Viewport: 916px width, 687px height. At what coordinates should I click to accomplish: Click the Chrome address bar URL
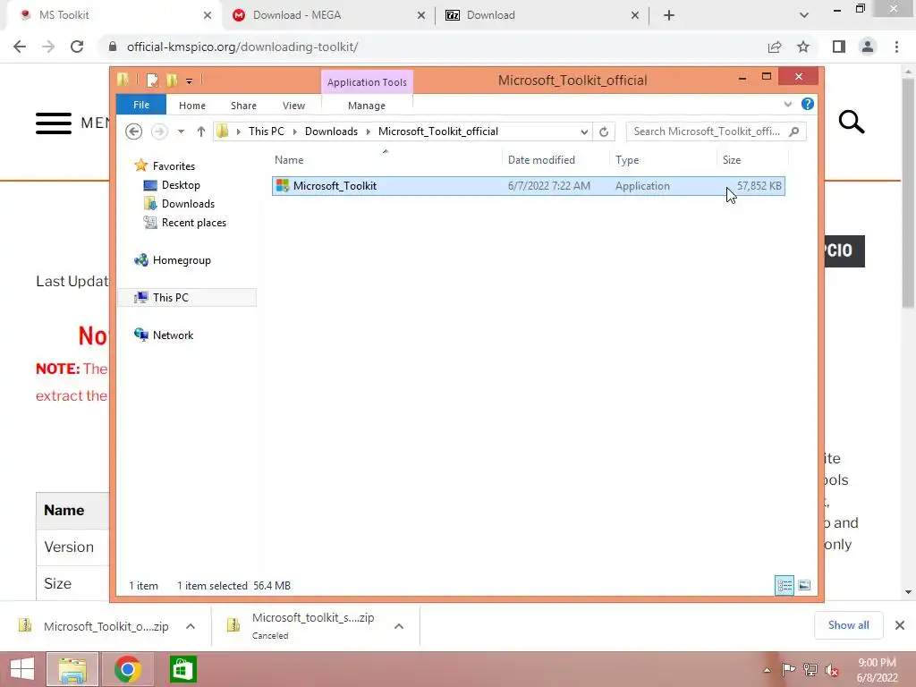coord(242,47)
